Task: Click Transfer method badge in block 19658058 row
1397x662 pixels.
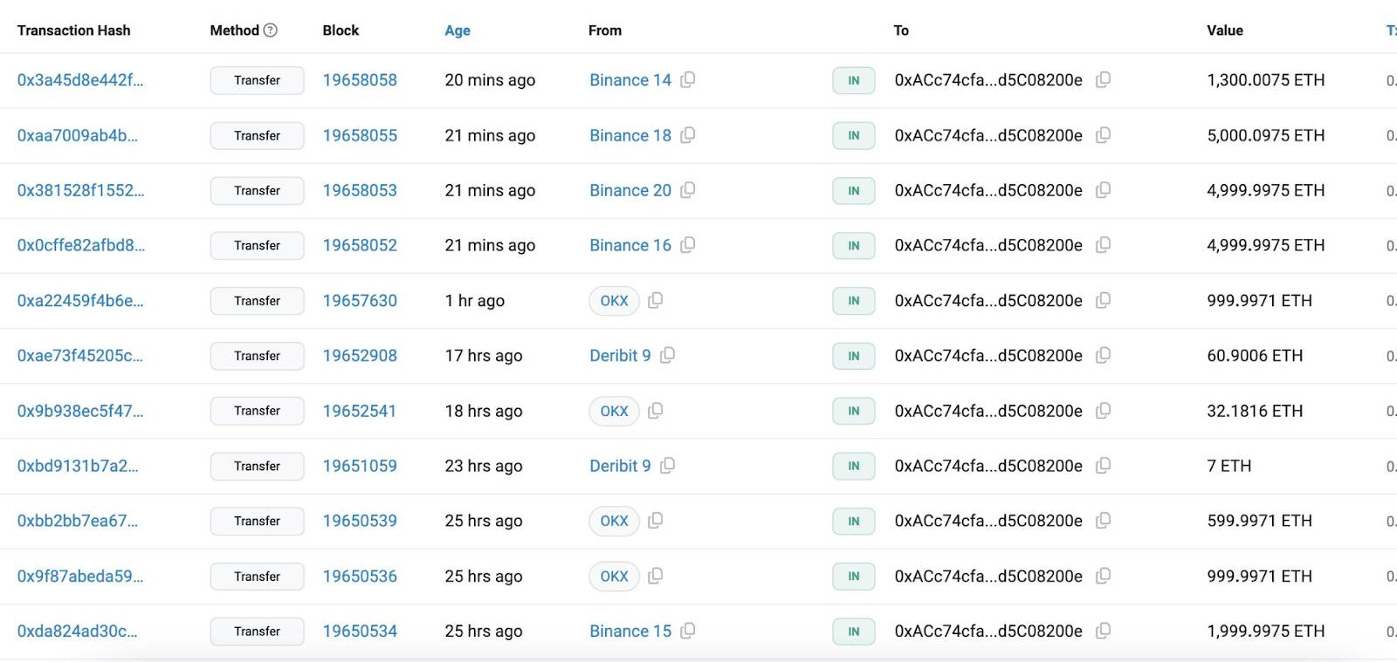Action: [x=257, y=80]
